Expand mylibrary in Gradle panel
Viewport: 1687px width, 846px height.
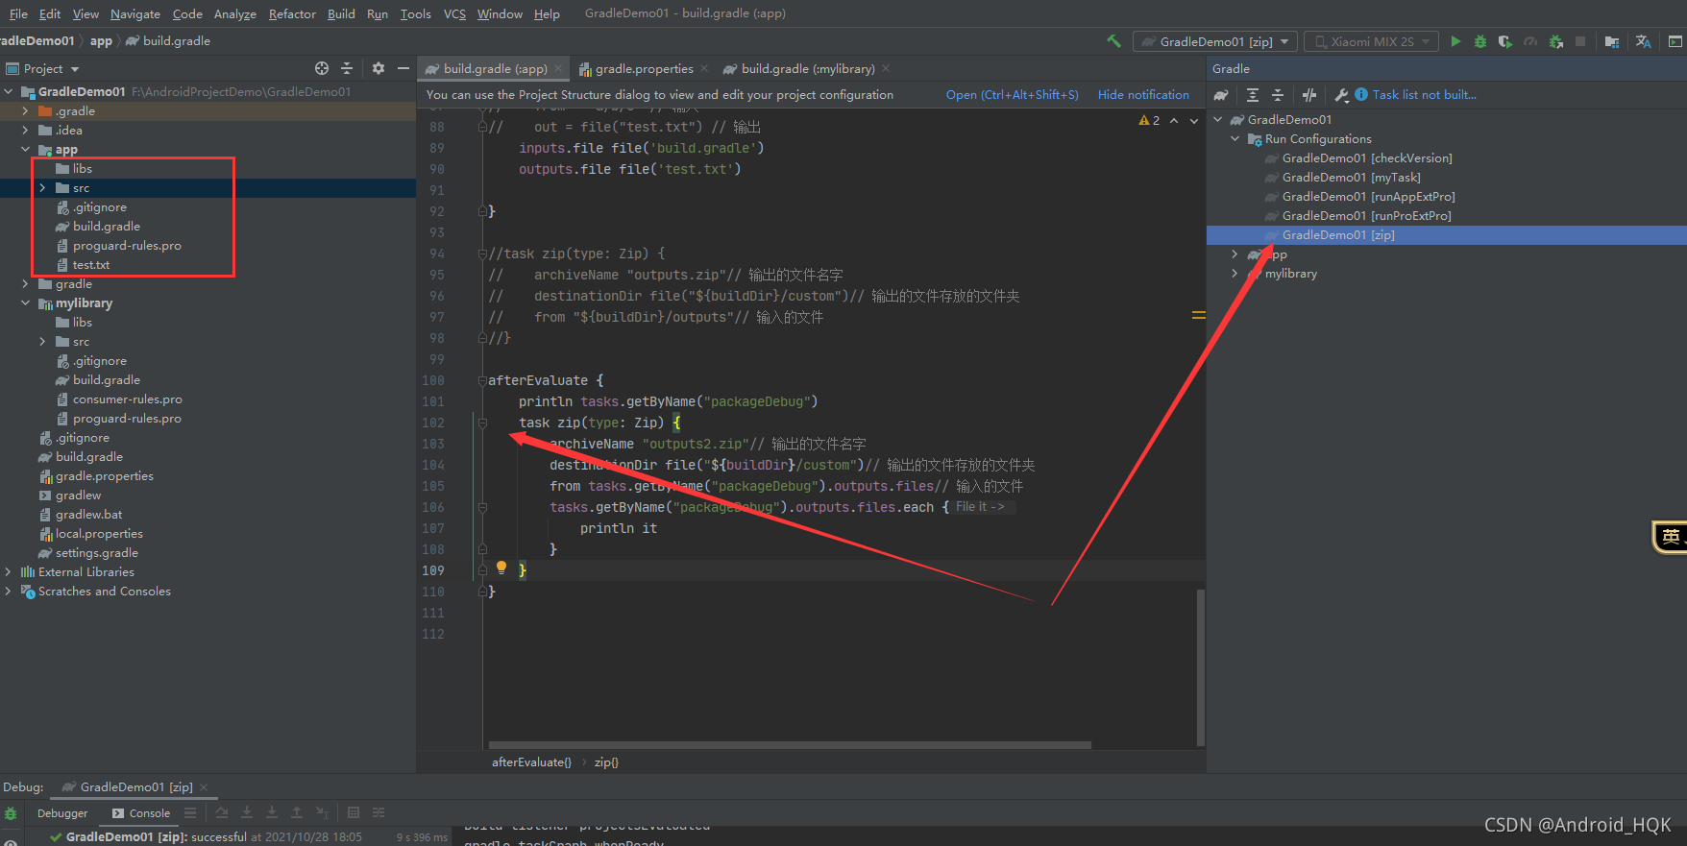[x=1235, y=273]
